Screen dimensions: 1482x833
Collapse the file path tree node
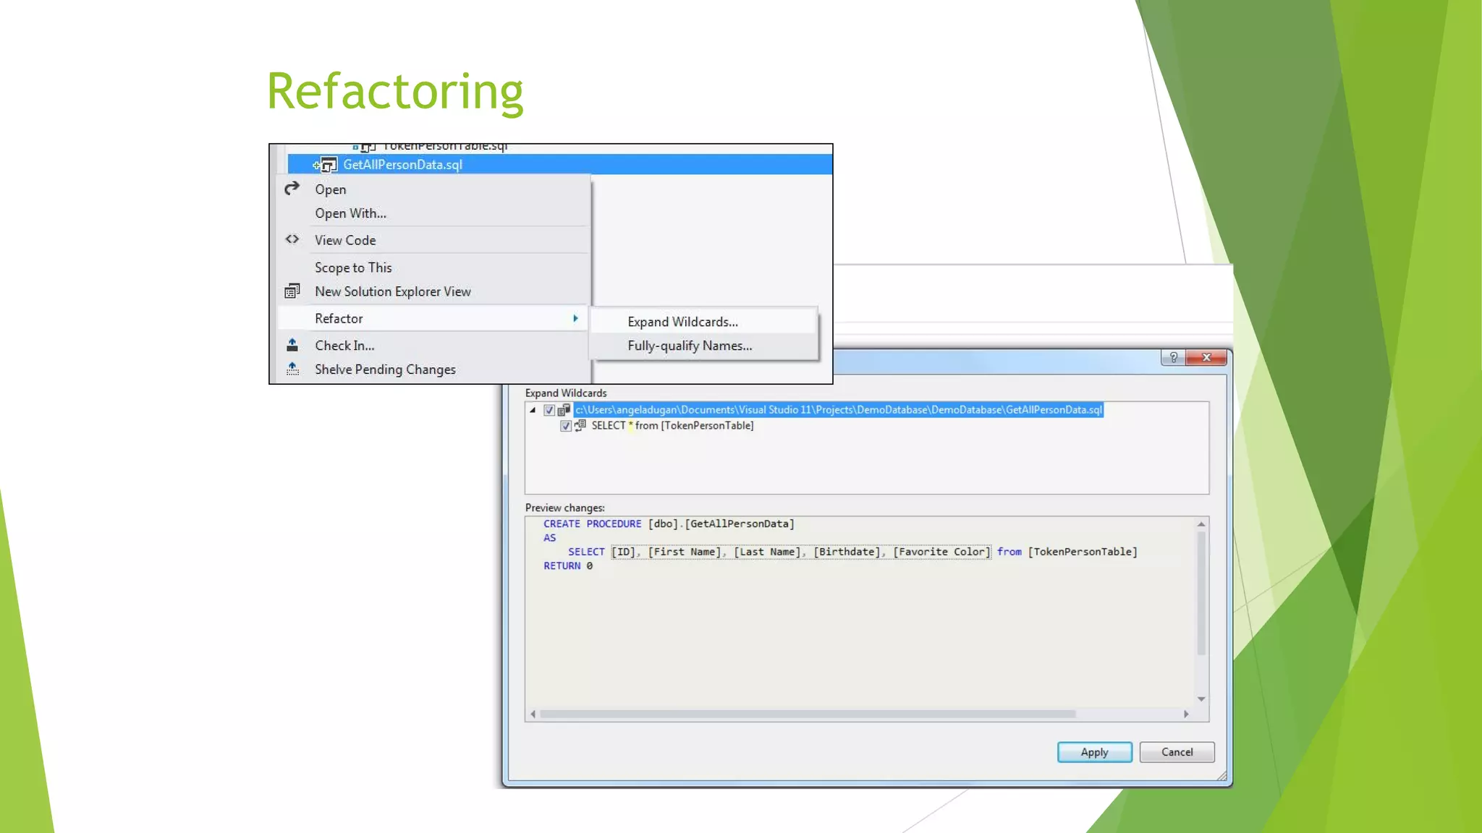click(x=533, y=410)
